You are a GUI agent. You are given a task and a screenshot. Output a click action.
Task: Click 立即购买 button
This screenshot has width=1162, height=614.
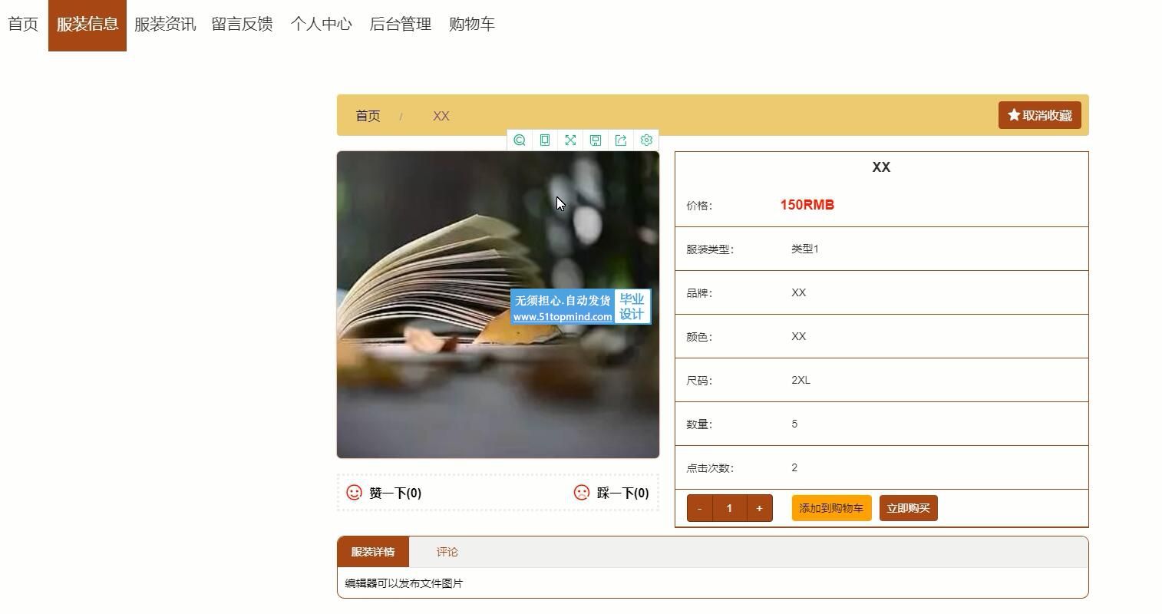[908, 508]
